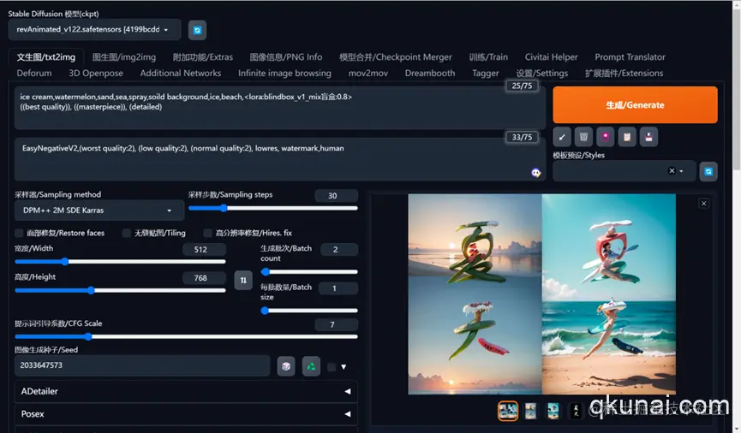Open the Tagger tab
This screenshot has height=433, width=741.
pos(486,74)
